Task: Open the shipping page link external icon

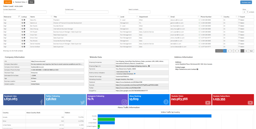Action: click(149, 66)
